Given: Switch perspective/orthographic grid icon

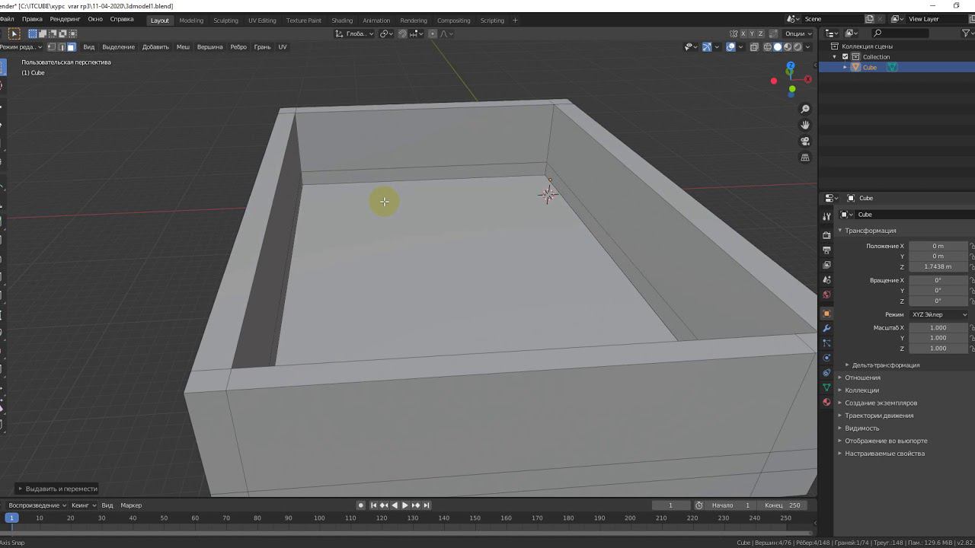Looking at the screenshot, I should (x=805, y=158).
